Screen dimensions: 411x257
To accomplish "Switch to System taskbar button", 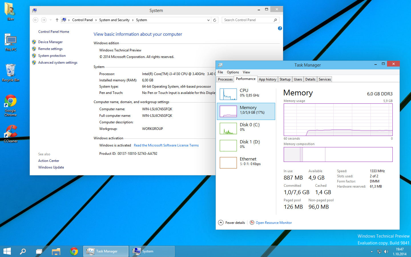I will click(x=152, y=251).
